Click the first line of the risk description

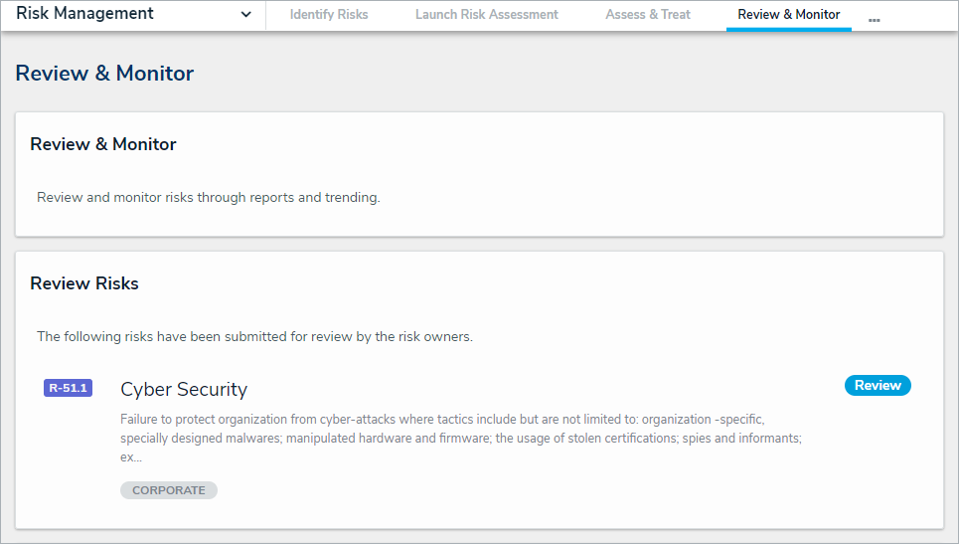click(441, 419)
